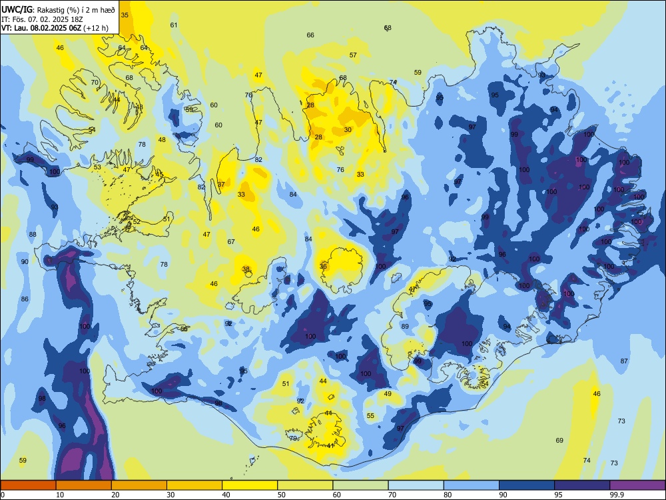Viewport: 666px width, 500px height.
Task: Click the map value '35' near the header
Action: click(x=125, y=15)
